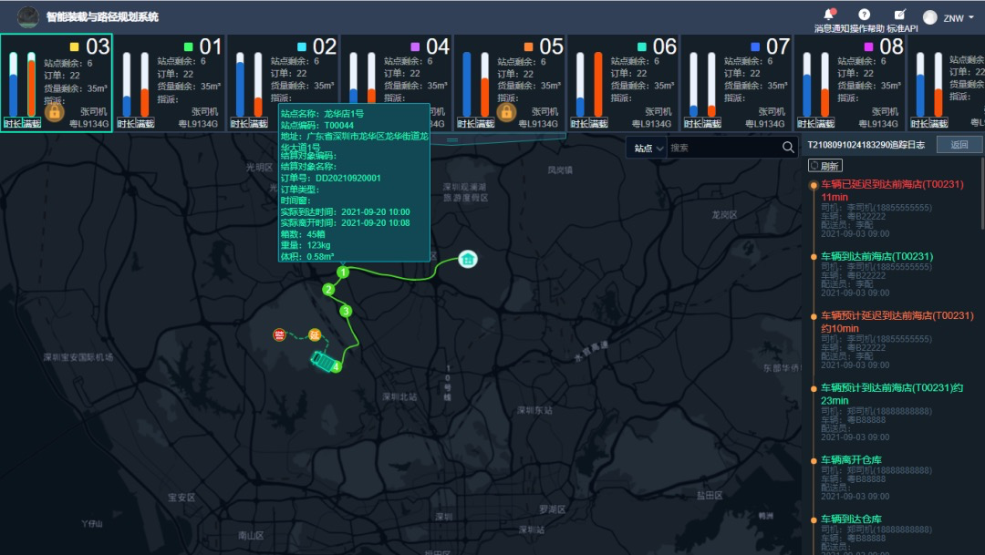Click tracking log title T210809102418329
The image size is (985, 555).
click(x=866, y=145)
